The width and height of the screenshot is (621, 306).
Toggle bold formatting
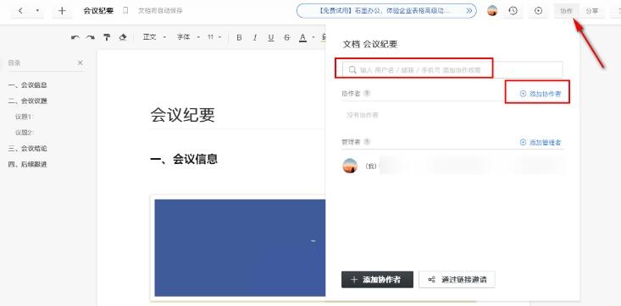pos(239,37)
